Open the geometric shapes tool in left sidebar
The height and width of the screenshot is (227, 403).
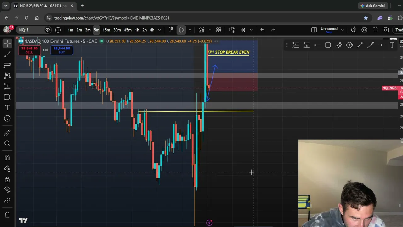(7, 97)
